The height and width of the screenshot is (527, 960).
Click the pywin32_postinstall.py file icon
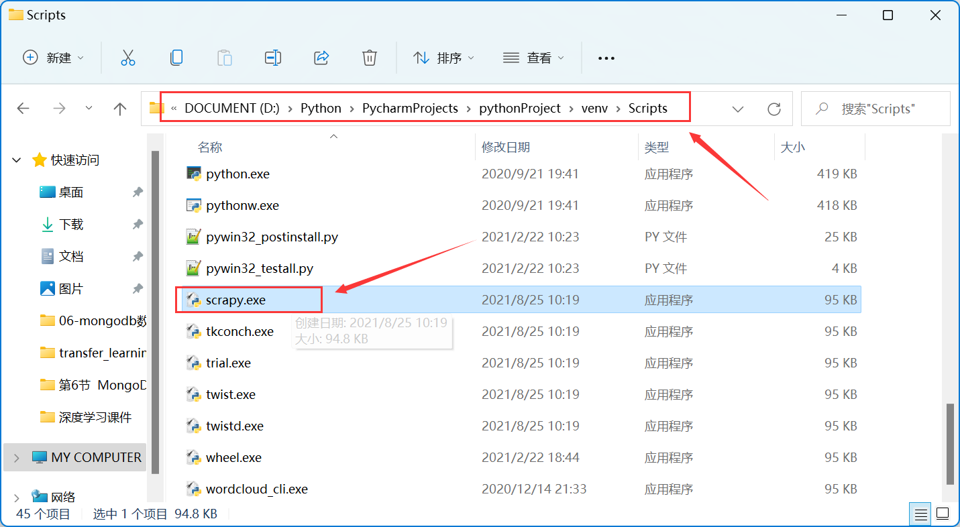coord(194,237)
